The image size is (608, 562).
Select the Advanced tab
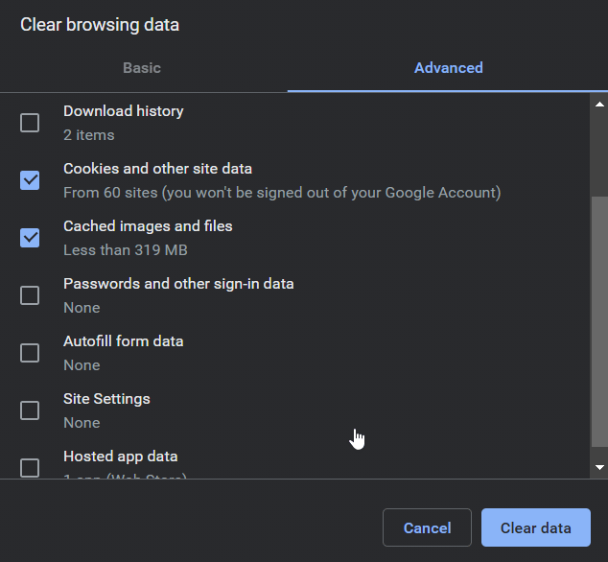pyautogui.click(x=448, y=68)
